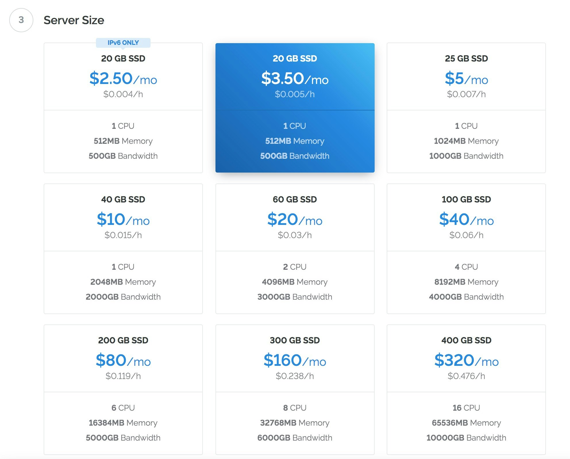This screenshot has width=570, height=459.
Task: Click the Server Size heading
Action: coord(74,20)
